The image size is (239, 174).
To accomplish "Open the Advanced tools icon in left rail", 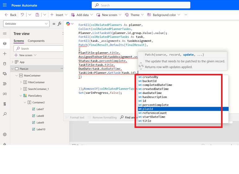I will (5, 104).
